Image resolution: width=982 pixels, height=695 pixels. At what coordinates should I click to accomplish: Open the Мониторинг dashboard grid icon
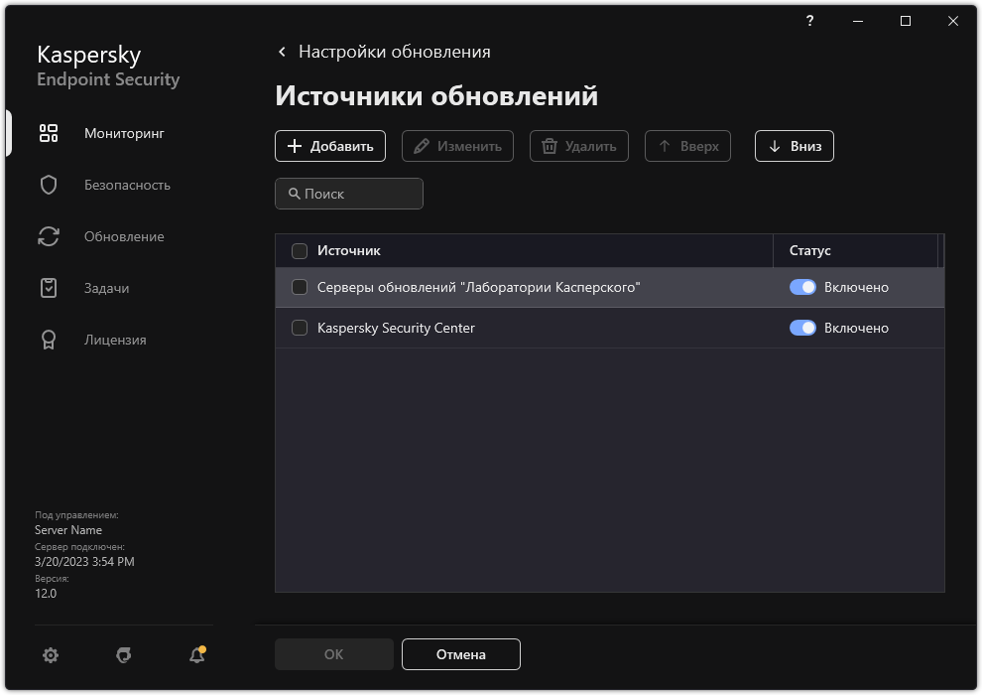coord(48,132)
